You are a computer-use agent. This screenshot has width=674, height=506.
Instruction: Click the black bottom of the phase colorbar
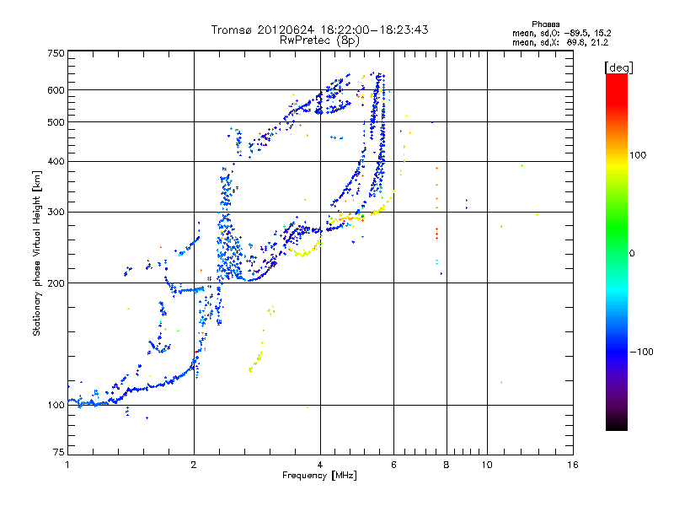(x=617, y=424)
